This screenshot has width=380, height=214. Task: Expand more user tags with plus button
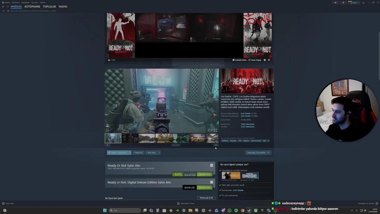click(x=268, y=141)
